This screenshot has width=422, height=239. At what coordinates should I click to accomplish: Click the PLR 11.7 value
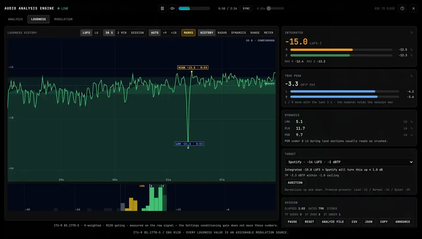[300, 128]
